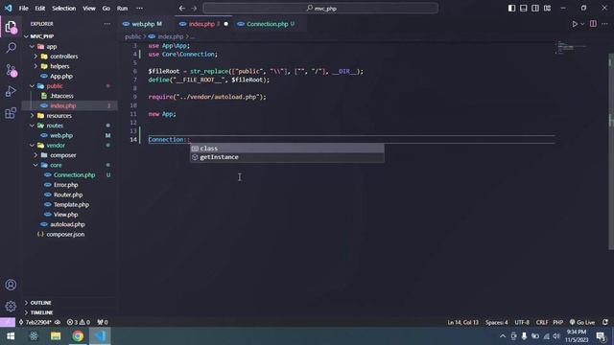Open the Run menu
Viewport: 614px width, 345px height.
122,9
